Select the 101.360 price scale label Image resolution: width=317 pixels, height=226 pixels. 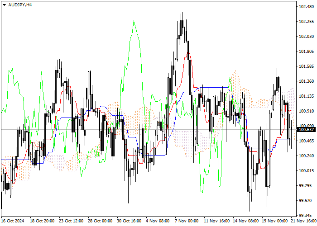(x=306, y=81)
